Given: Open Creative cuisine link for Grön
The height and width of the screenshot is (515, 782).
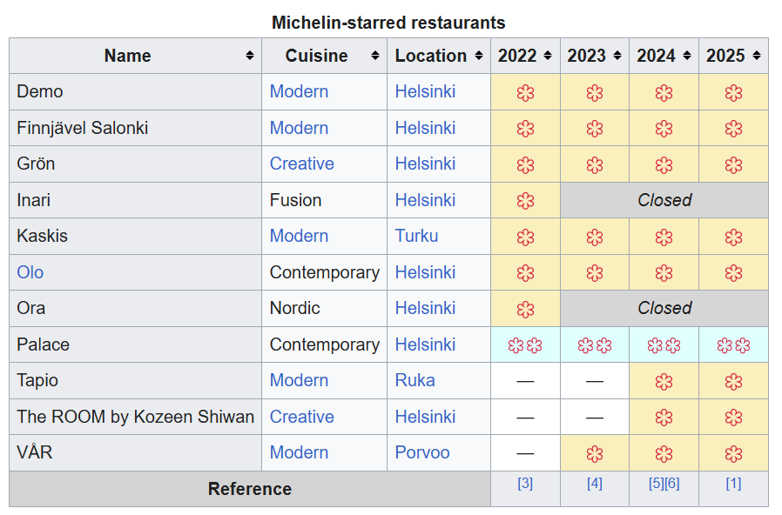Looking at the screenshot, I should coord(301,164).
